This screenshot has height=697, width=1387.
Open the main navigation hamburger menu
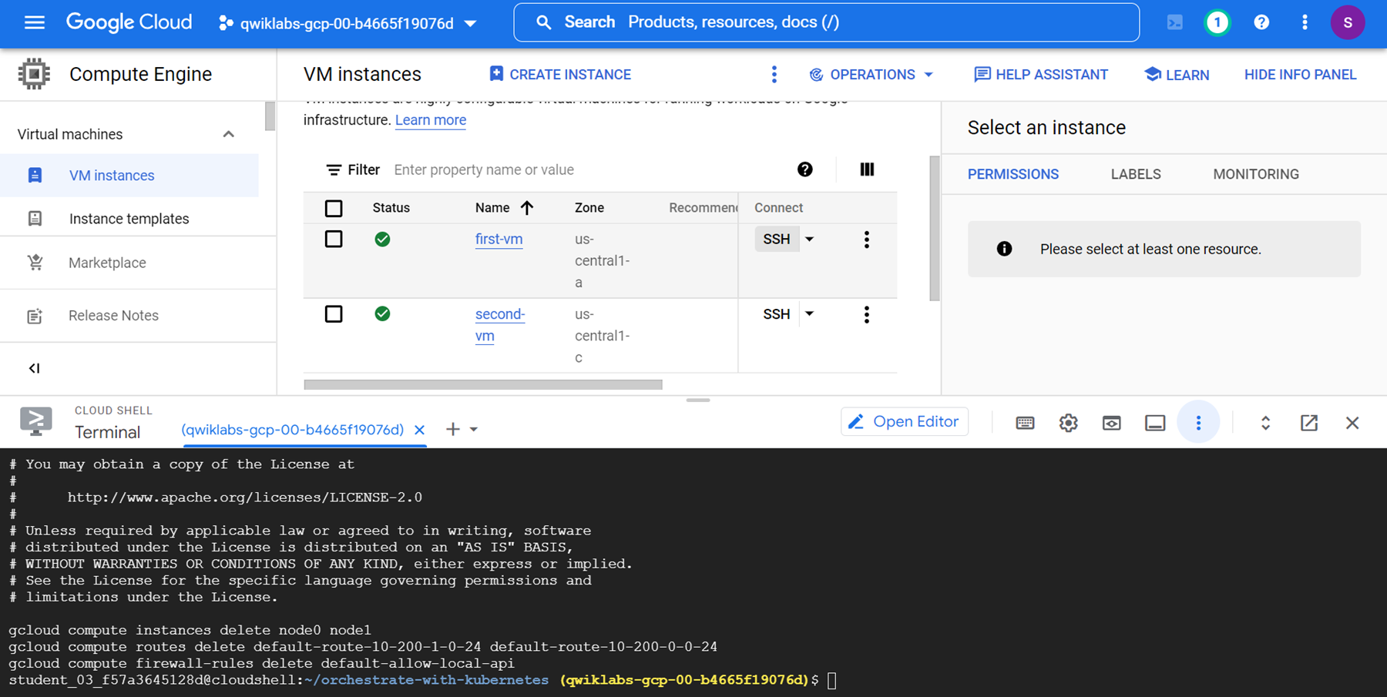tap(35, 22)
